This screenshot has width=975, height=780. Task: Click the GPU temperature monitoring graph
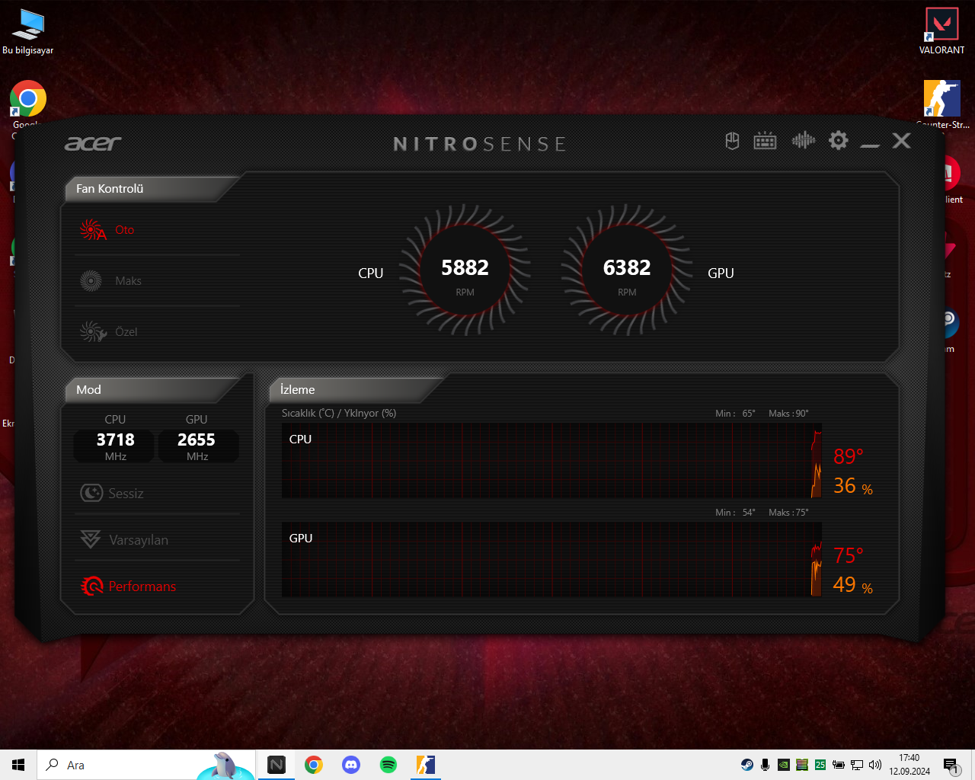pos(551,559)
